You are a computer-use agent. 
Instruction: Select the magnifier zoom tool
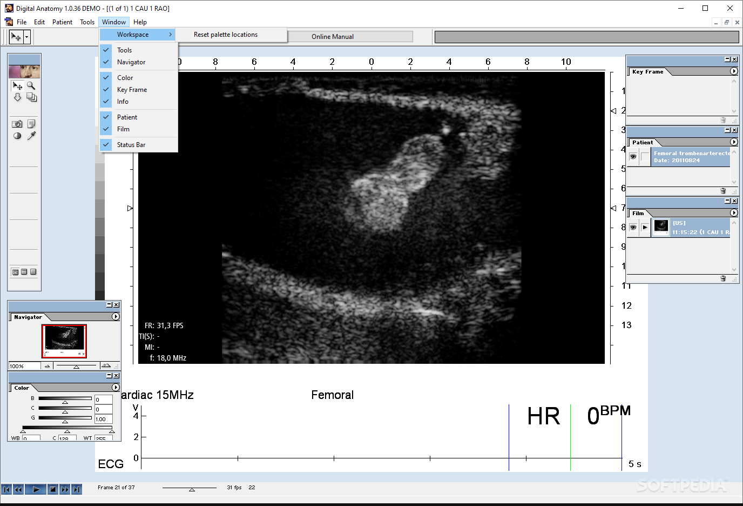[x=31, y=85]
